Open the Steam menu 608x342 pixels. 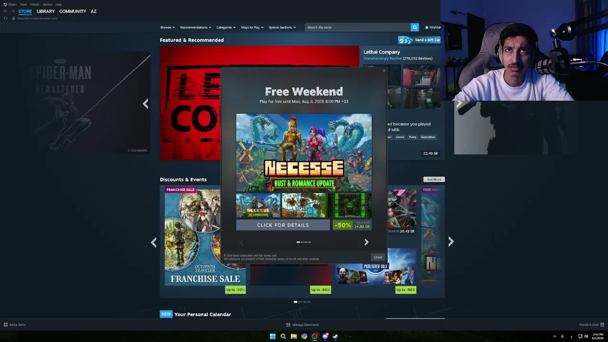click(12, 4)
